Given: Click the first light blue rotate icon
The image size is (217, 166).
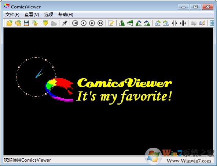Looking at the screenshot, I should [x=158, y=23].
